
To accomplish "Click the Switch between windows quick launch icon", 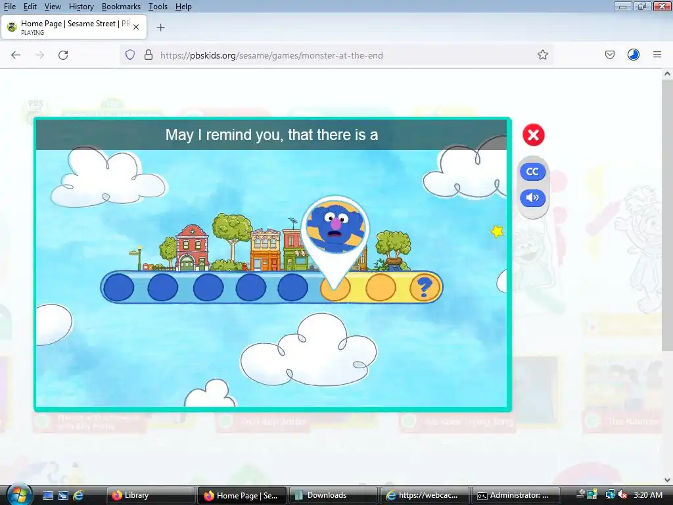I will click(x=63, y=495).
